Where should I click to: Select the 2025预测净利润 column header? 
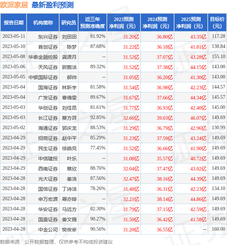191,22
